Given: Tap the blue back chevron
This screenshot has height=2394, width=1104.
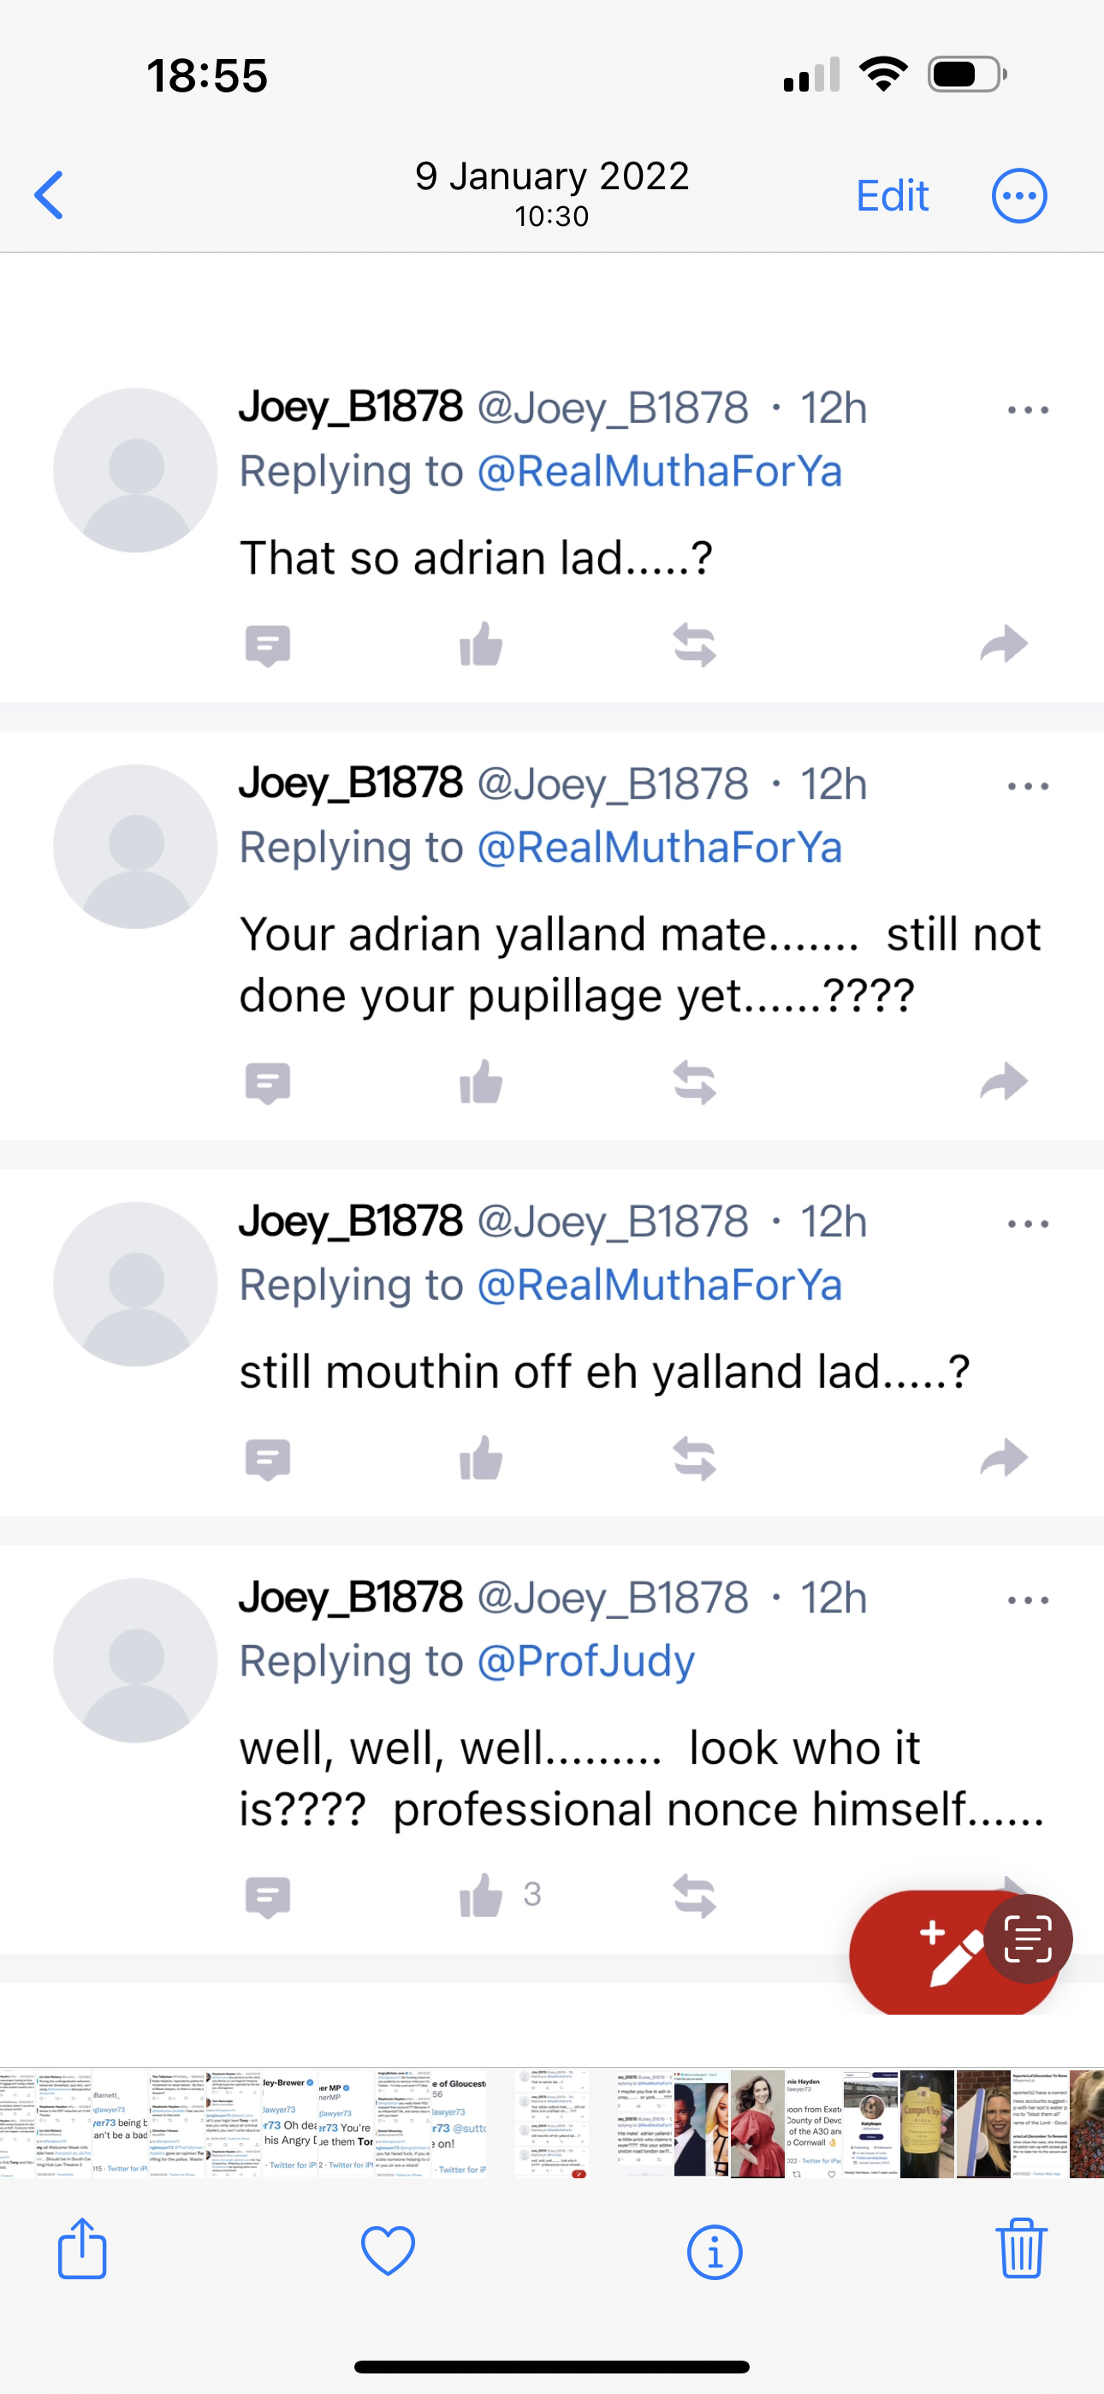Looking at the screenshot, I should point(50,195).
